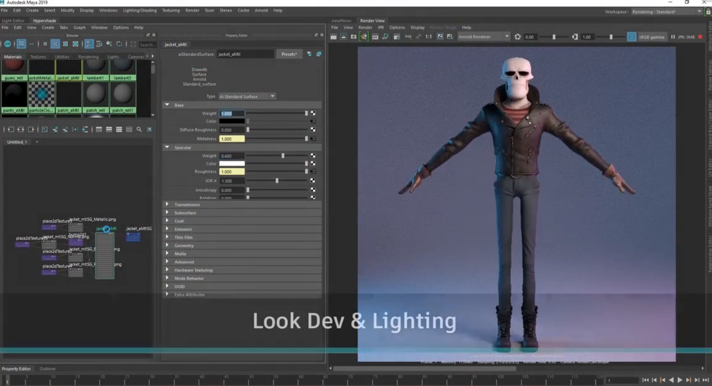Click the play forward button on timeline

click(x=680, y=380)
